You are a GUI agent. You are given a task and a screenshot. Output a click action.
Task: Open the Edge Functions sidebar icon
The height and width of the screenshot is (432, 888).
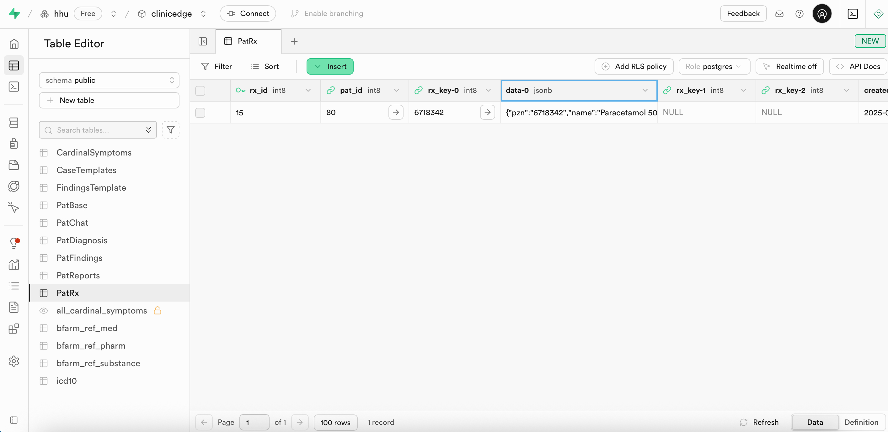(x=14, y=186)
